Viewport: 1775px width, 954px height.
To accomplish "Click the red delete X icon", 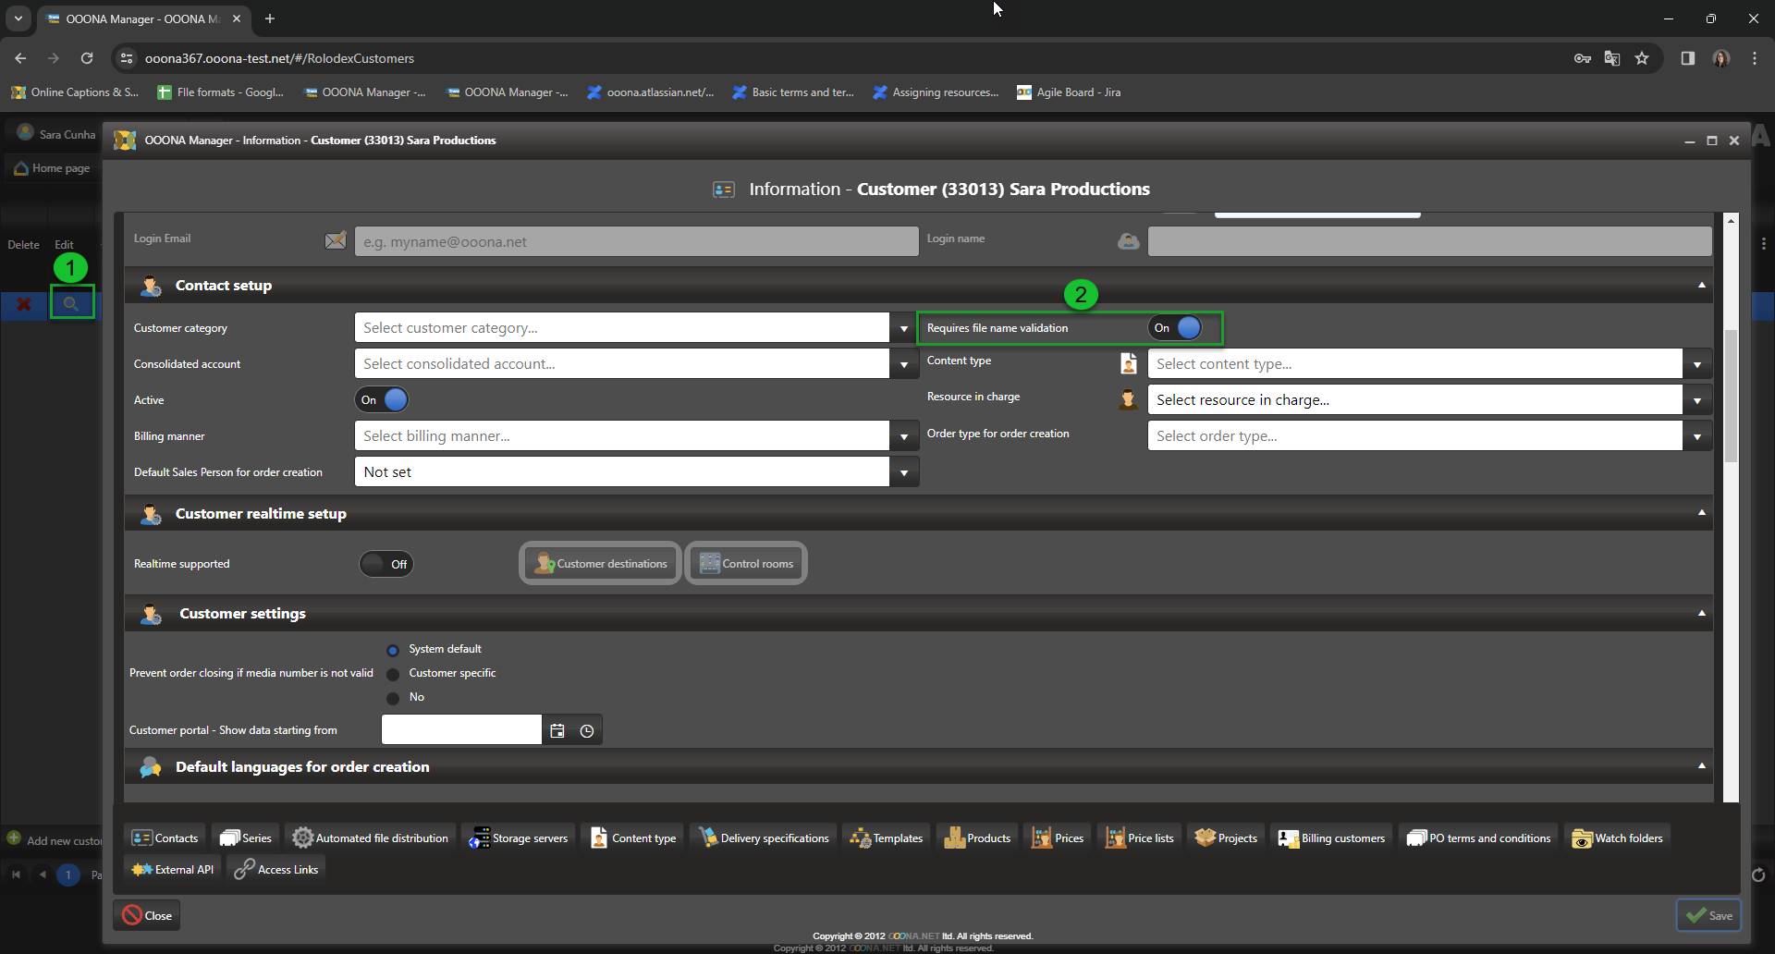I will pos(24,303).
